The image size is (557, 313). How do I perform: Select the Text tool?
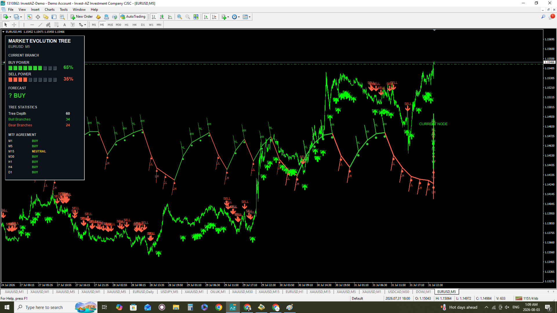click(64, 25)
